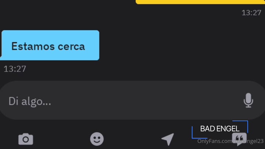The image size is (265, 149).
Task: Click the "Di algo..." placeholder text
Action: (x=30, y=102)
